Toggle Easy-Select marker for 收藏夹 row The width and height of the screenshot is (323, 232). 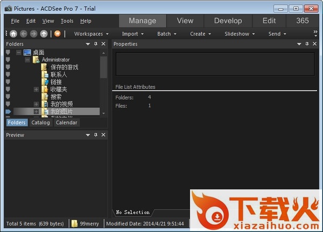8,90
